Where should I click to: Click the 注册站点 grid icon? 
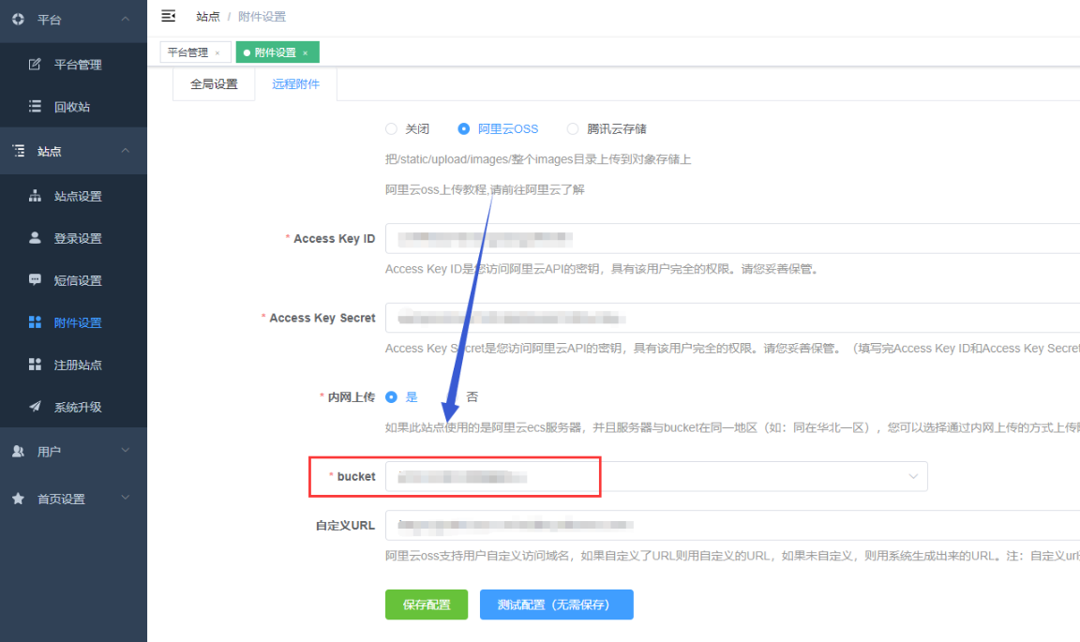click(36, 365)
